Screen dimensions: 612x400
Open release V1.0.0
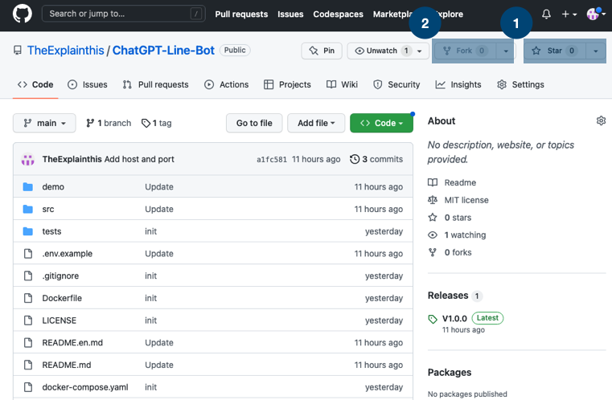point(454,319)
